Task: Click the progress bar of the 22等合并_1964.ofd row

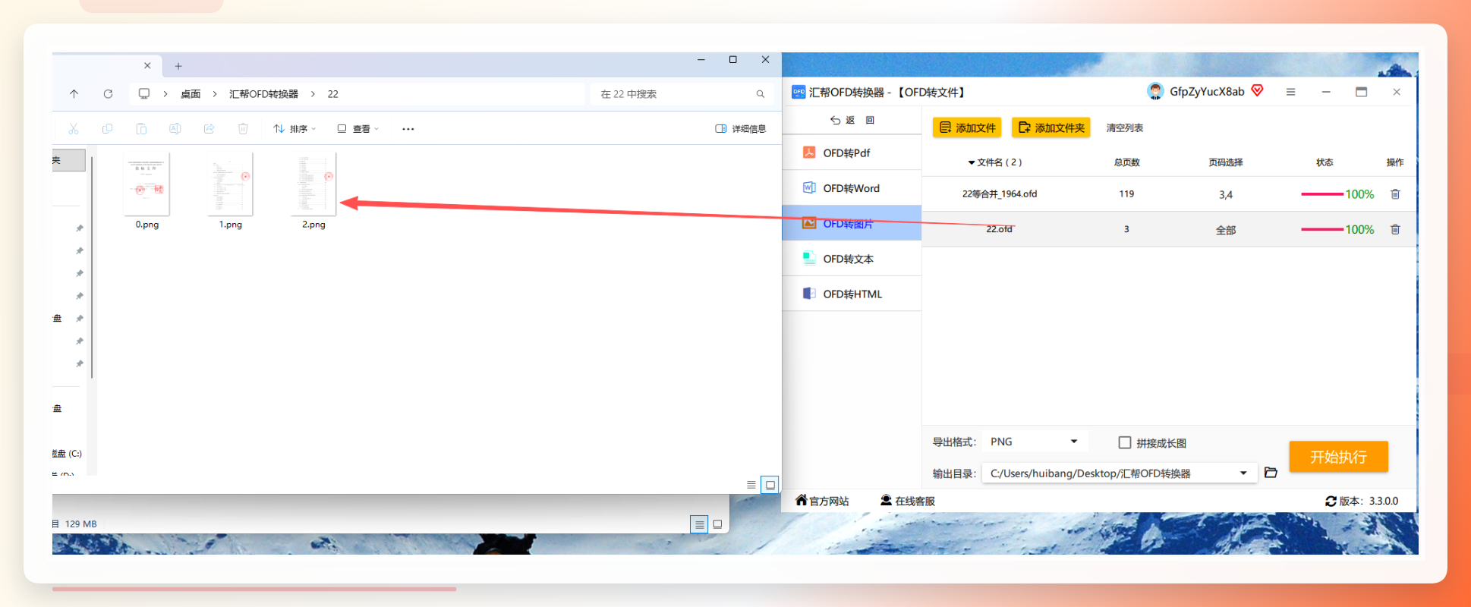Action: click(1322, 194)
